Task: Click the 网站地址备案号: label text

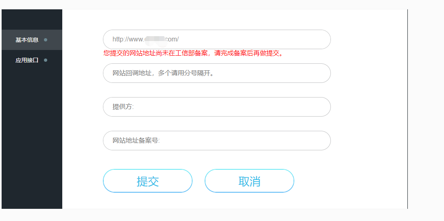Action: click(x=136, y=141)
